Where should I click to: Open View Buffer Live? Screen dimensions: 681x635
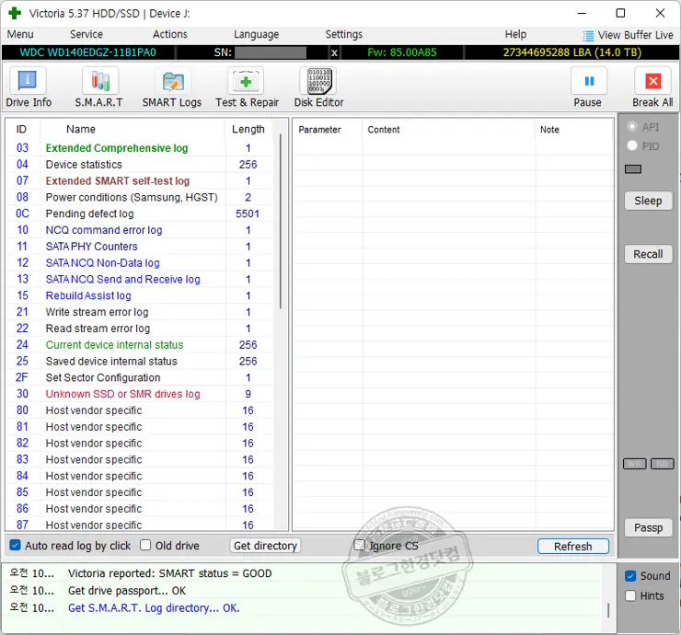pos(628,35)
